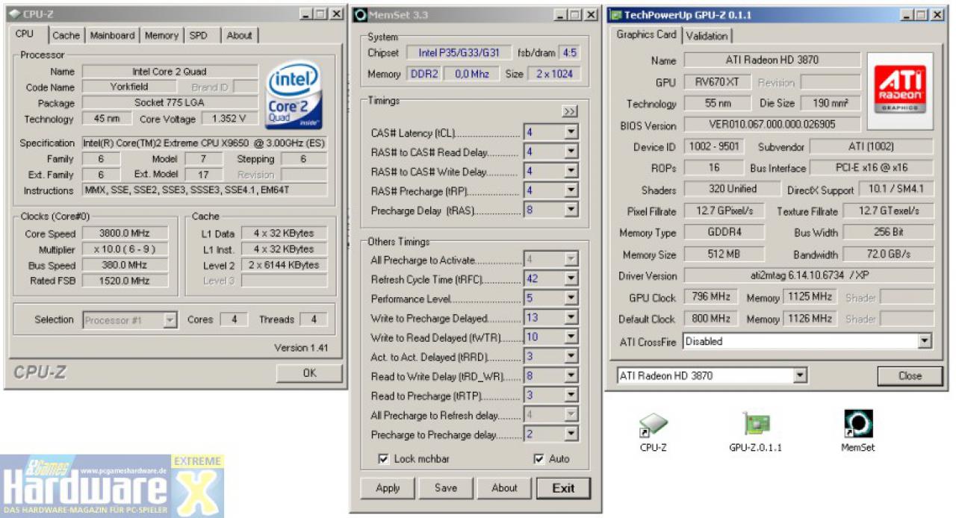Open Precharge to Precharge delay dropdown
The height and width of the screenshot is (518, 956).
click(x=571, y=434)
